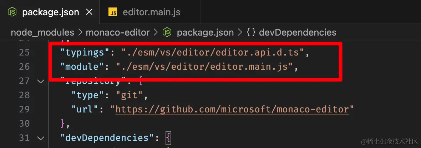
Task: Click line number 30 in the gutter
Action: (24, 124)
